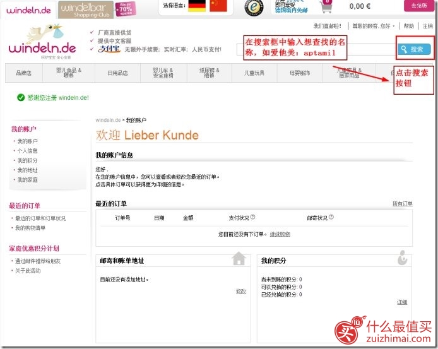Switch language to German via the flag
The height and width of the screenshot is (349, 438).
[197, 6]
